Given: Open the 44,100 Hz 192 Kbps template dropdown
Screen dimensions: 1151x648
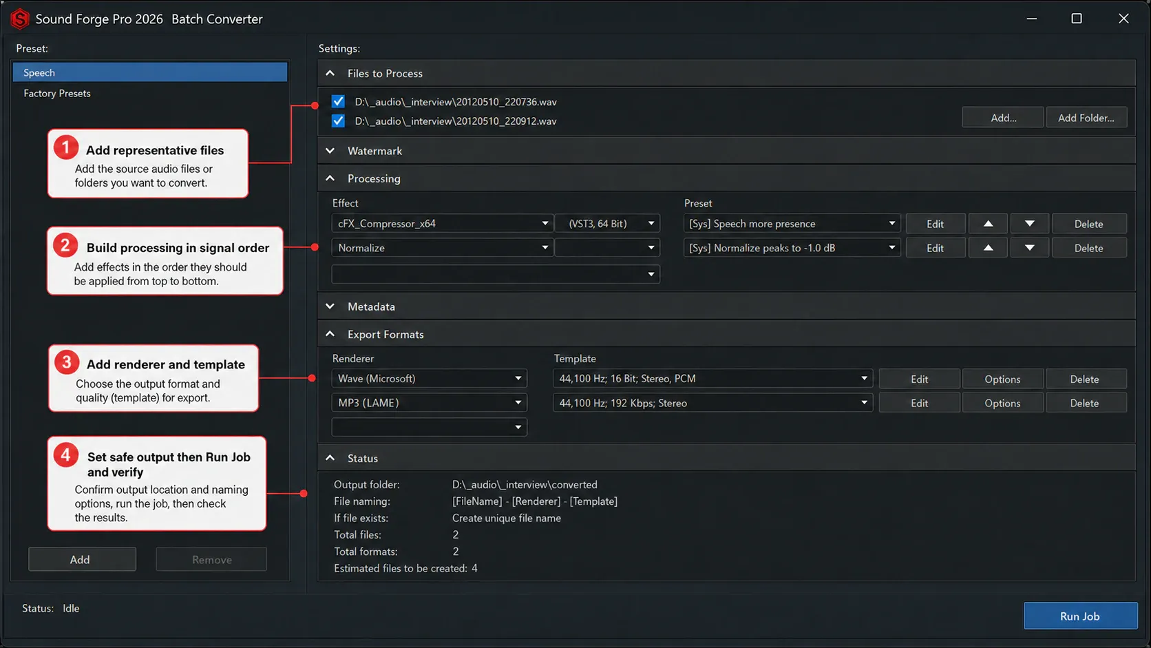Looking at the screenshot, I should point(712,403).
